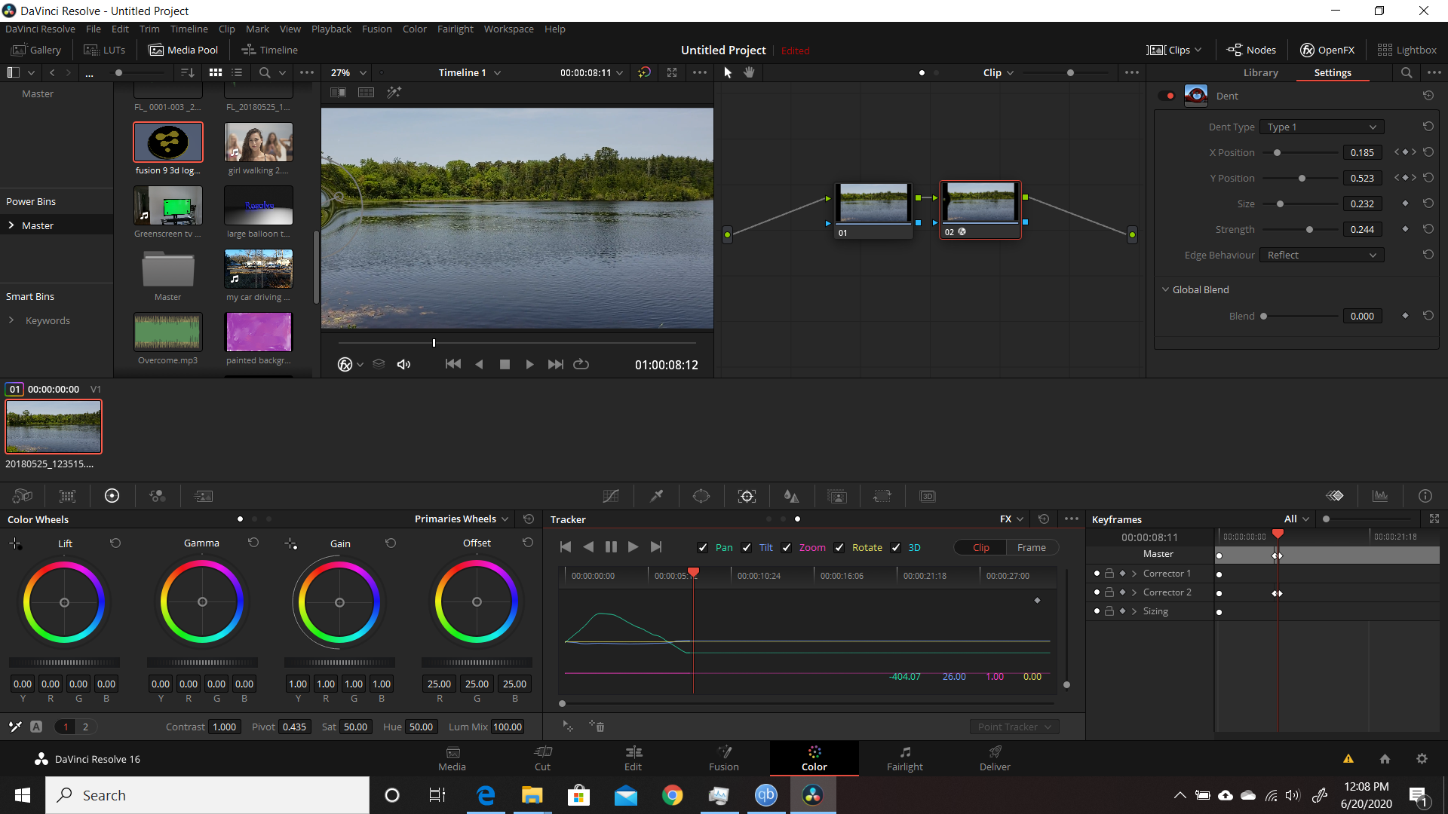Image resolution: width=1448 pixels, height=814 pixels.
Task: Enable split screen viewer mode
Action: tap(366, 92)
